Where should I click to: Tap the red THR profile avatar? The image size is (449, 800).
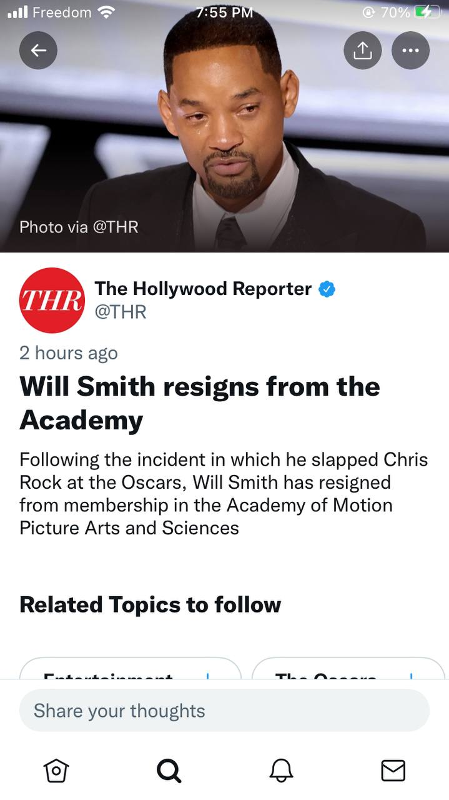coord(52,300)
